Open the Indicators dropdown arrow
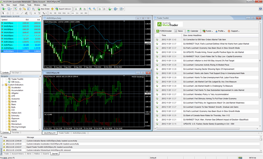 [112, 9]
